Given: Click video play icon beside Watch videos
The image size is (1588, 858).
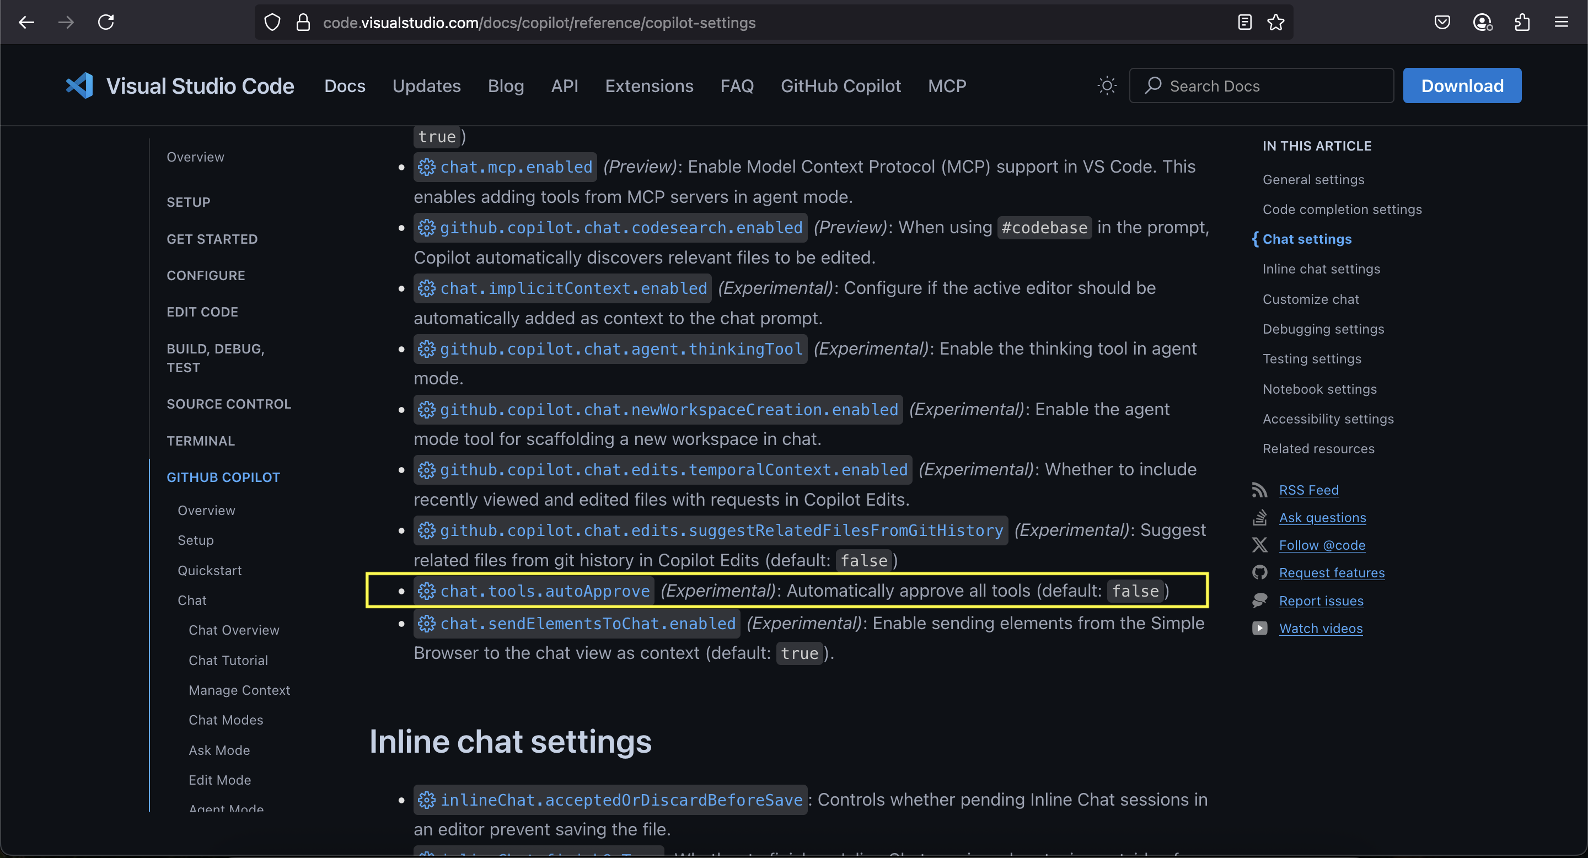Looking at the screenshot, I should point(1259,628).
